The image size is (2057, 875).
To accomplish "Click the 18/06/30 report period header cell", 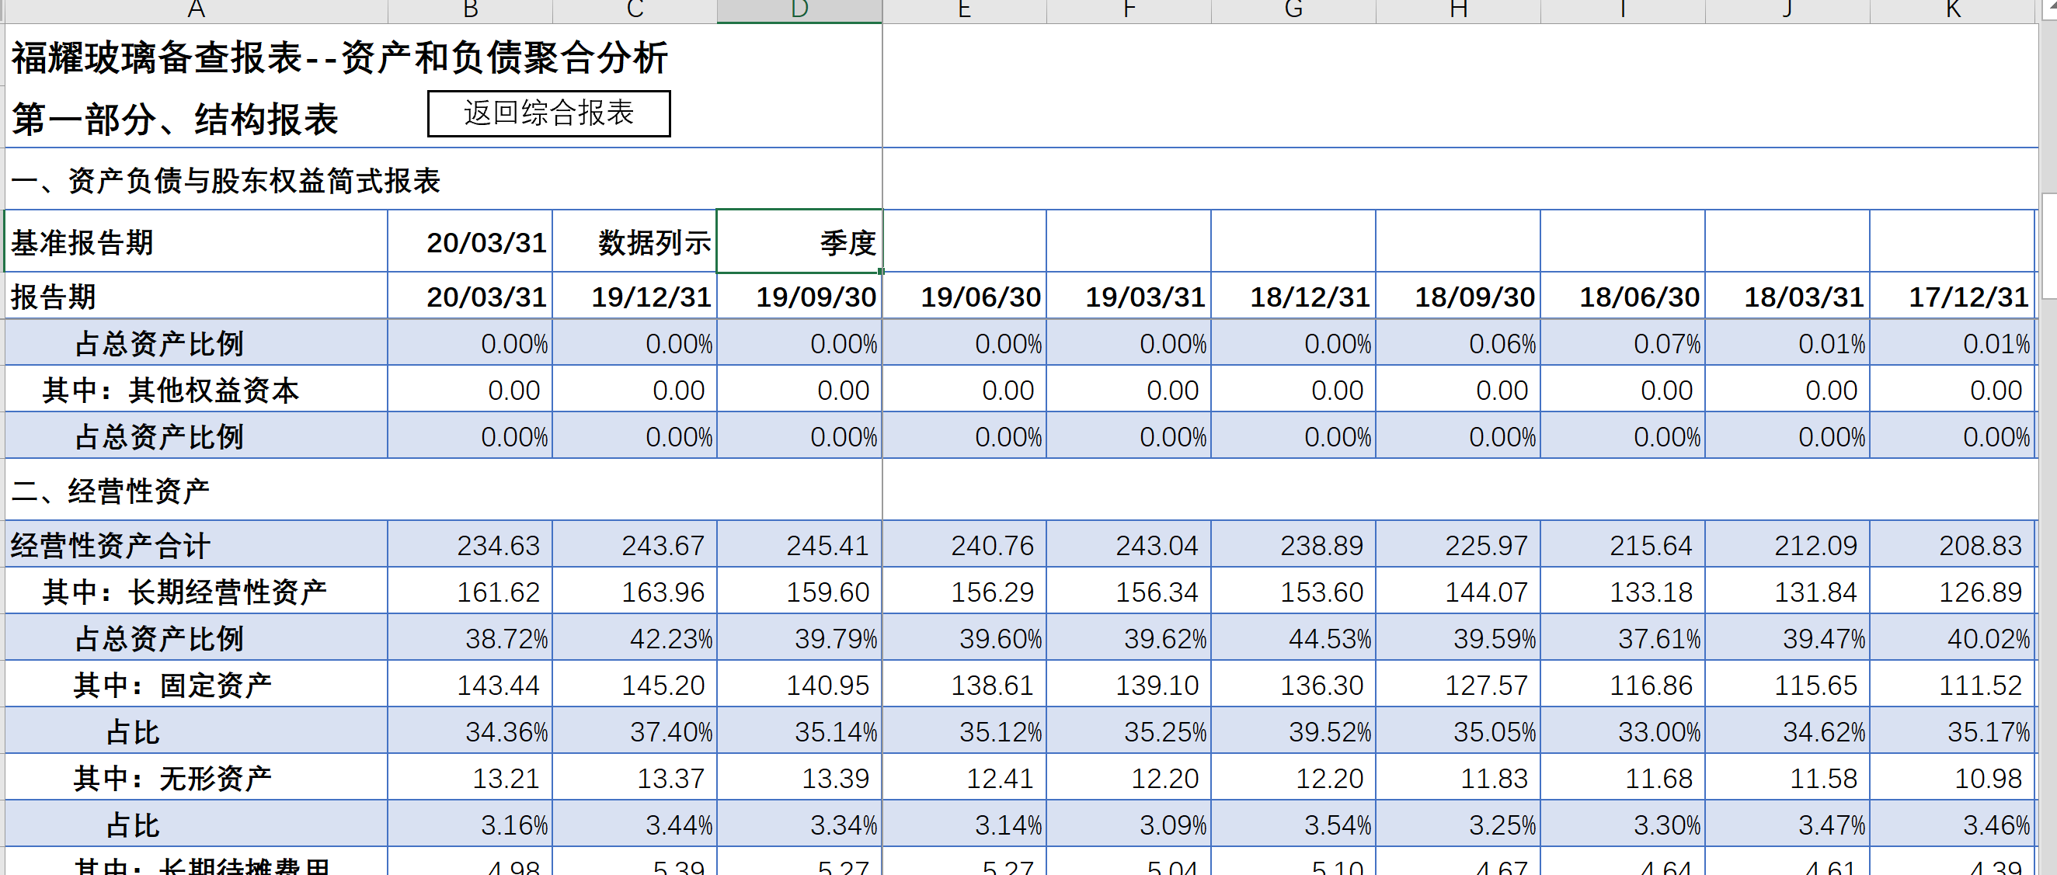I will (x=1623, y=297).
